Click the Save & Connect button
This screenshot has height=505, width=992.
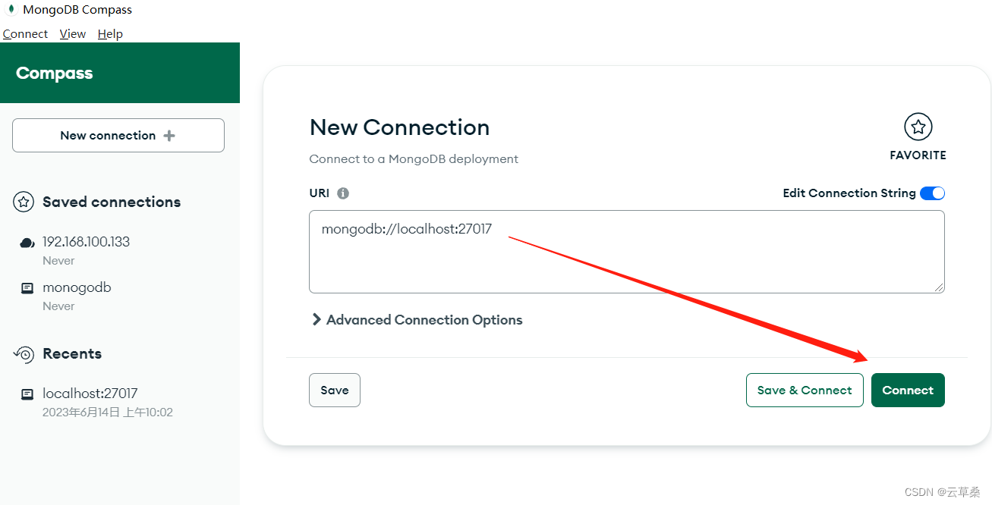(x=805, y=390)
